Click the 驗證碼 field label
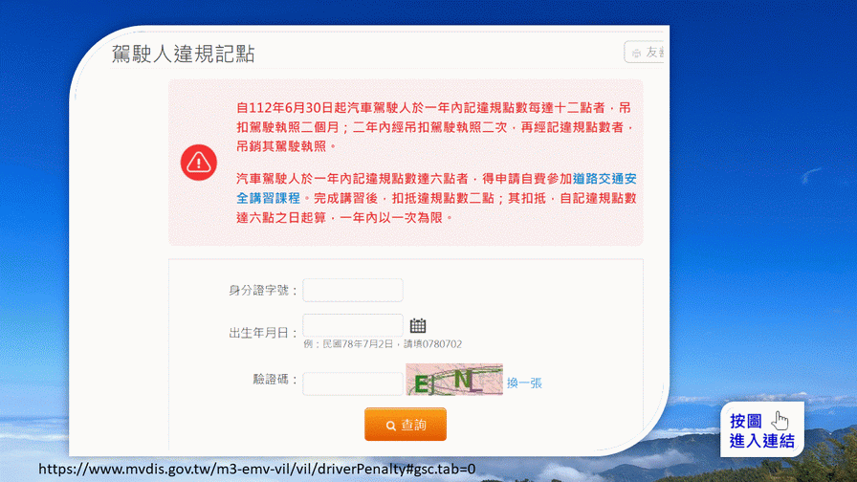 click(x=275, y=380)
